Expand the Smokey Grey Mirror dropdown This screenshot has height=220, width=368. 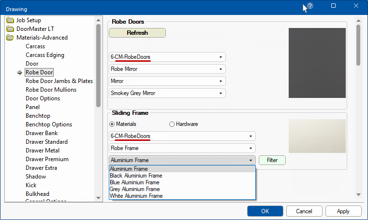tap(167, 93)
